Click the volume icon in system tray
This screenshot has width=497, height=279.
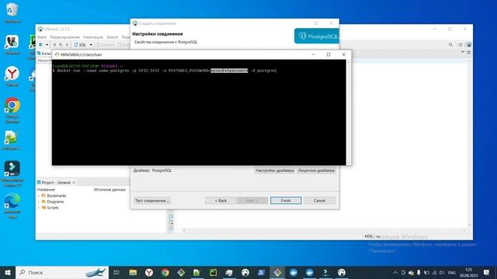(x=442, y=272)
